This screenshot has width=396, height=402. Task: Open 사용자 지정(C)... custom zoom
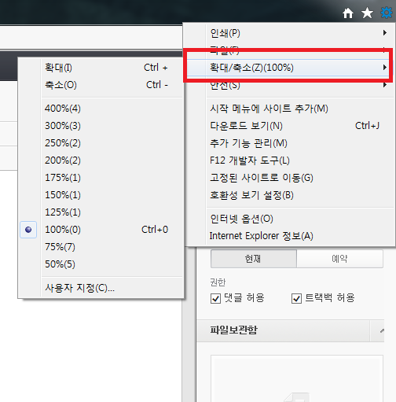coord(101,288)
